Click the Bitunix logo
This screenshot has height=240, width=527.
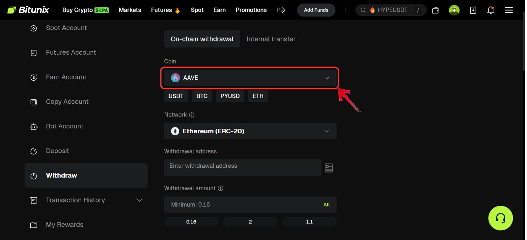28,10
